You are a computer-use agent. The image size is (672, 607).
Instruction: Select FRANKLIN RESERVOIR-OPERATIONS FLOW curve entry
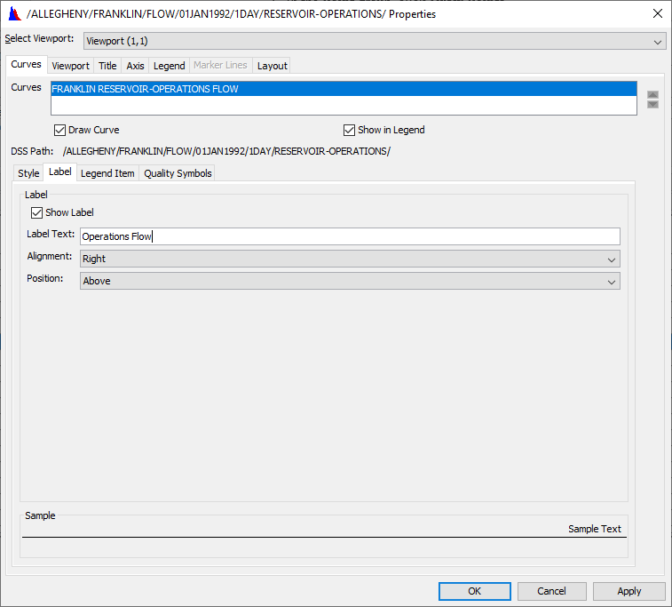344,89
